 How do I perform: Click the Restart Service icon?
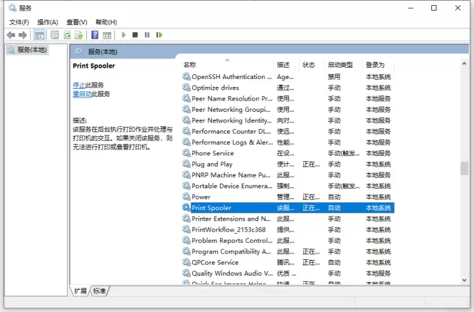pos(159,35)
